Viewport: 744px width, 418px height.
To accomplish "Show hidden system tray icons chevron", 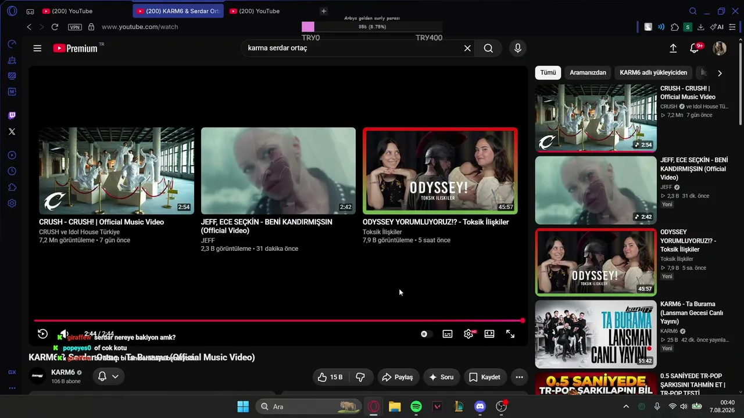I will (626, 406).
